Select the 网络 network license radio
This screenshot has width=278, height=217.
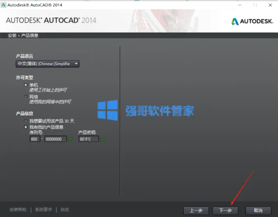coord(26,97)
